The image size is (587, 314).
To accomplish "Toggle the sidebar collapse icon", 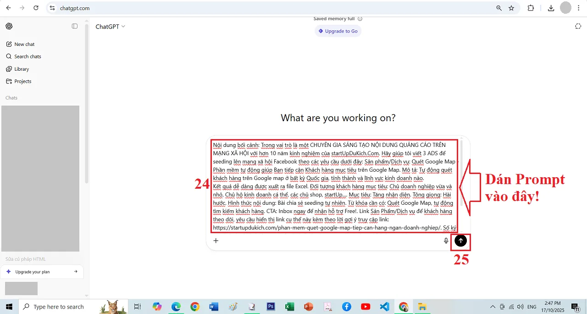I will click(x=75, y=26).
